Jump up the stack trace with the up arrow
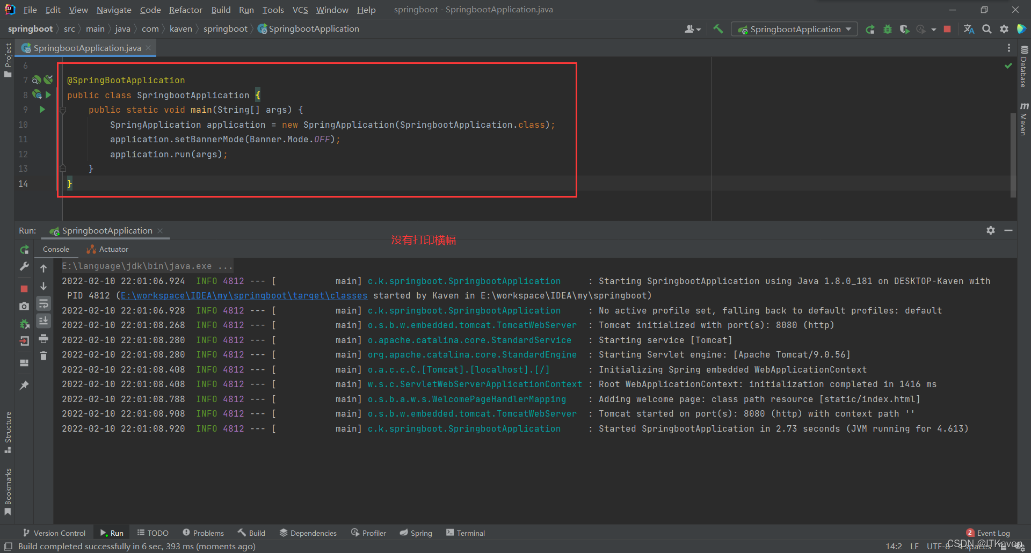 click(x=43, y=268)
